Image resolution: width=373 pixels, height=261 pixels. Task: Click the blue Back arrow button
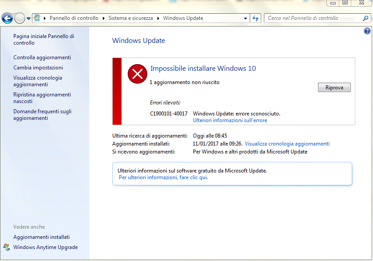[7, 18]
